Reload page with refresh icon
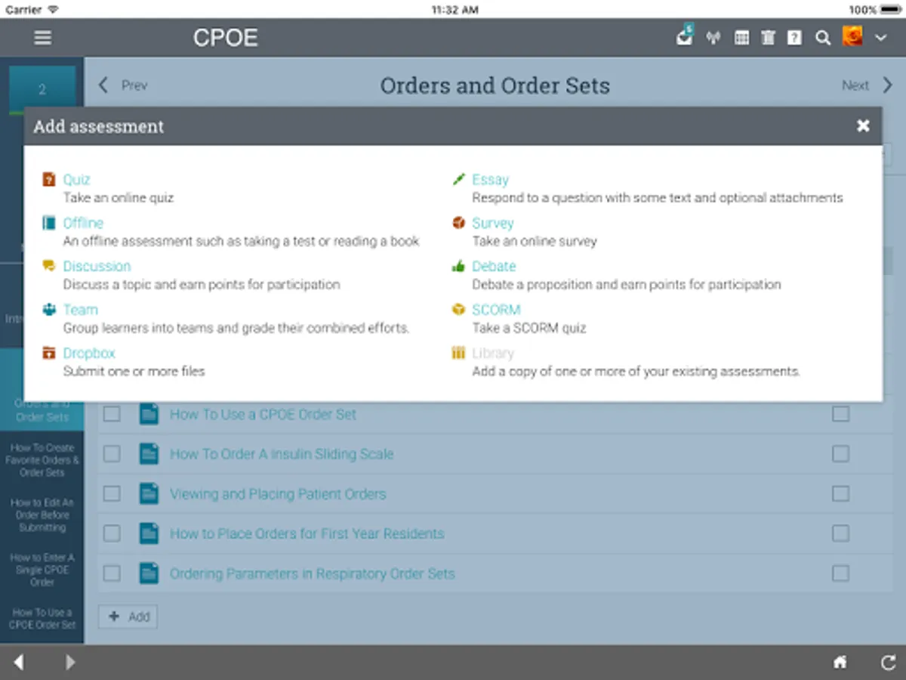 coord(888,663)
